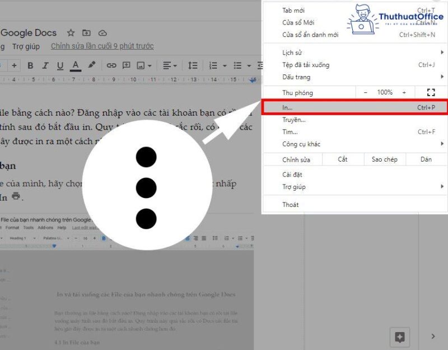The image size is (448, 350).
Task: Insert an image with the toolbar icon
Action: 141,65
